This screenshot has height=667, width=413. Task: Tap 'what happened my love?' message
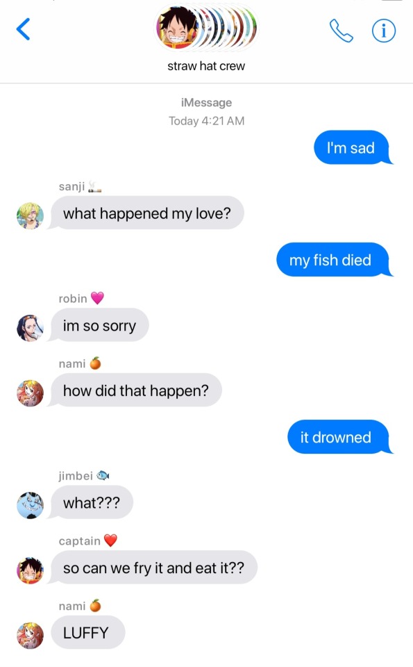tap(146, 213)
